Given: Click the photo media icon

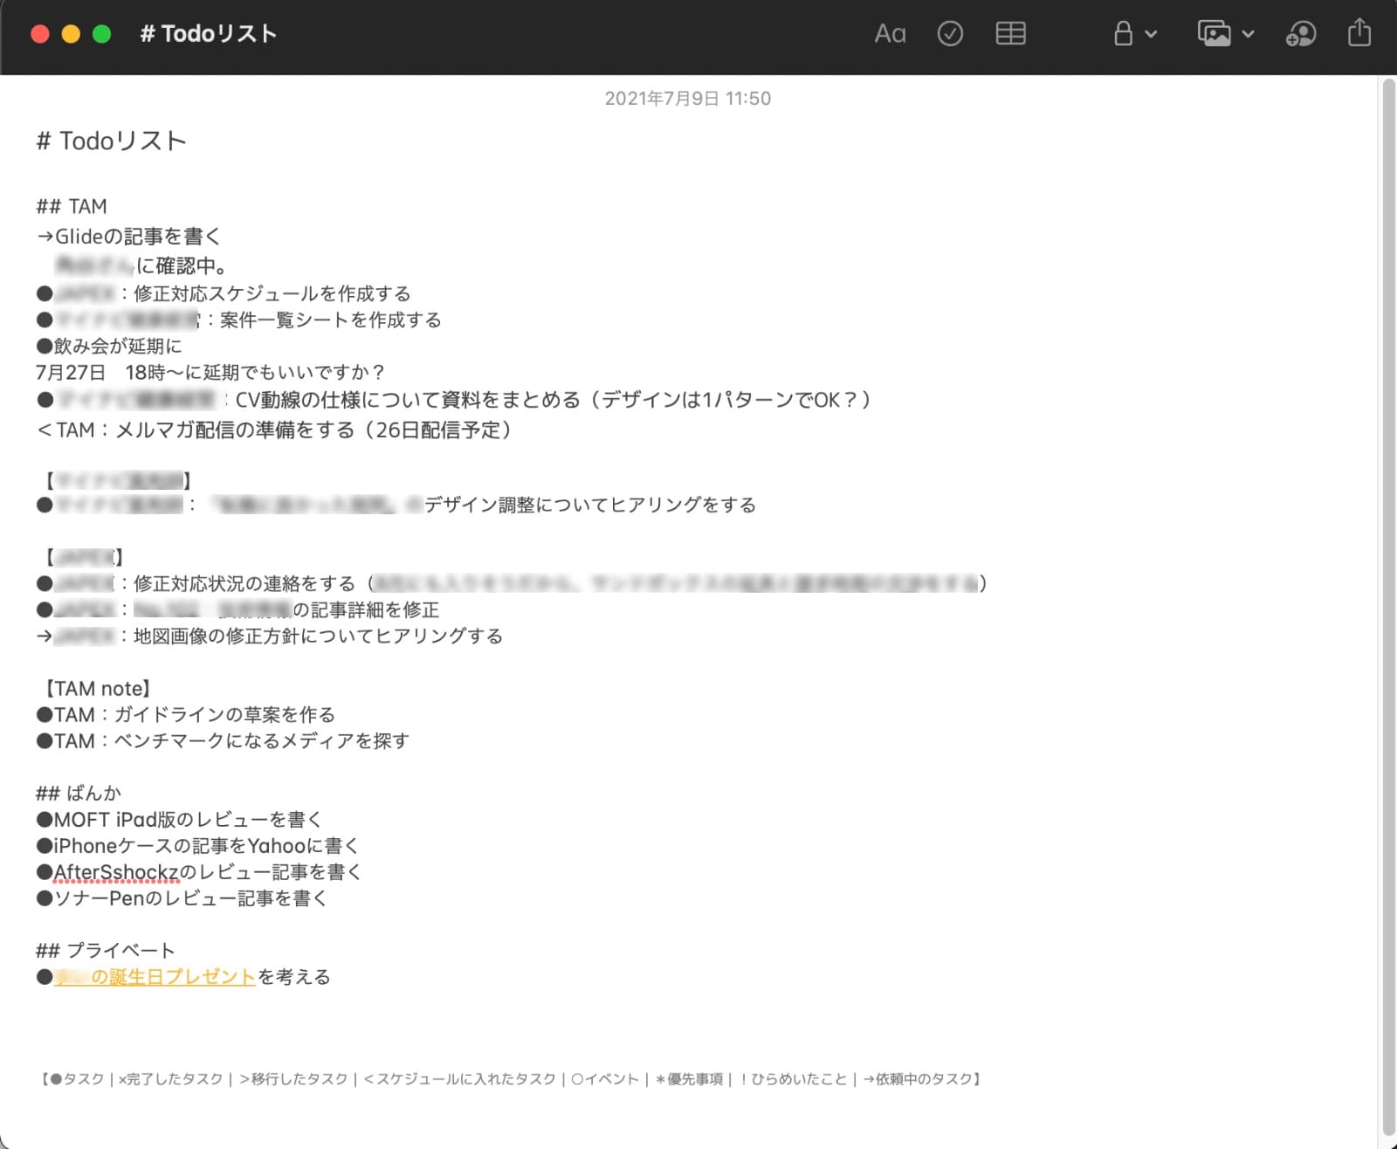Looking at the screenshot, I should [x=1215, y=34].
